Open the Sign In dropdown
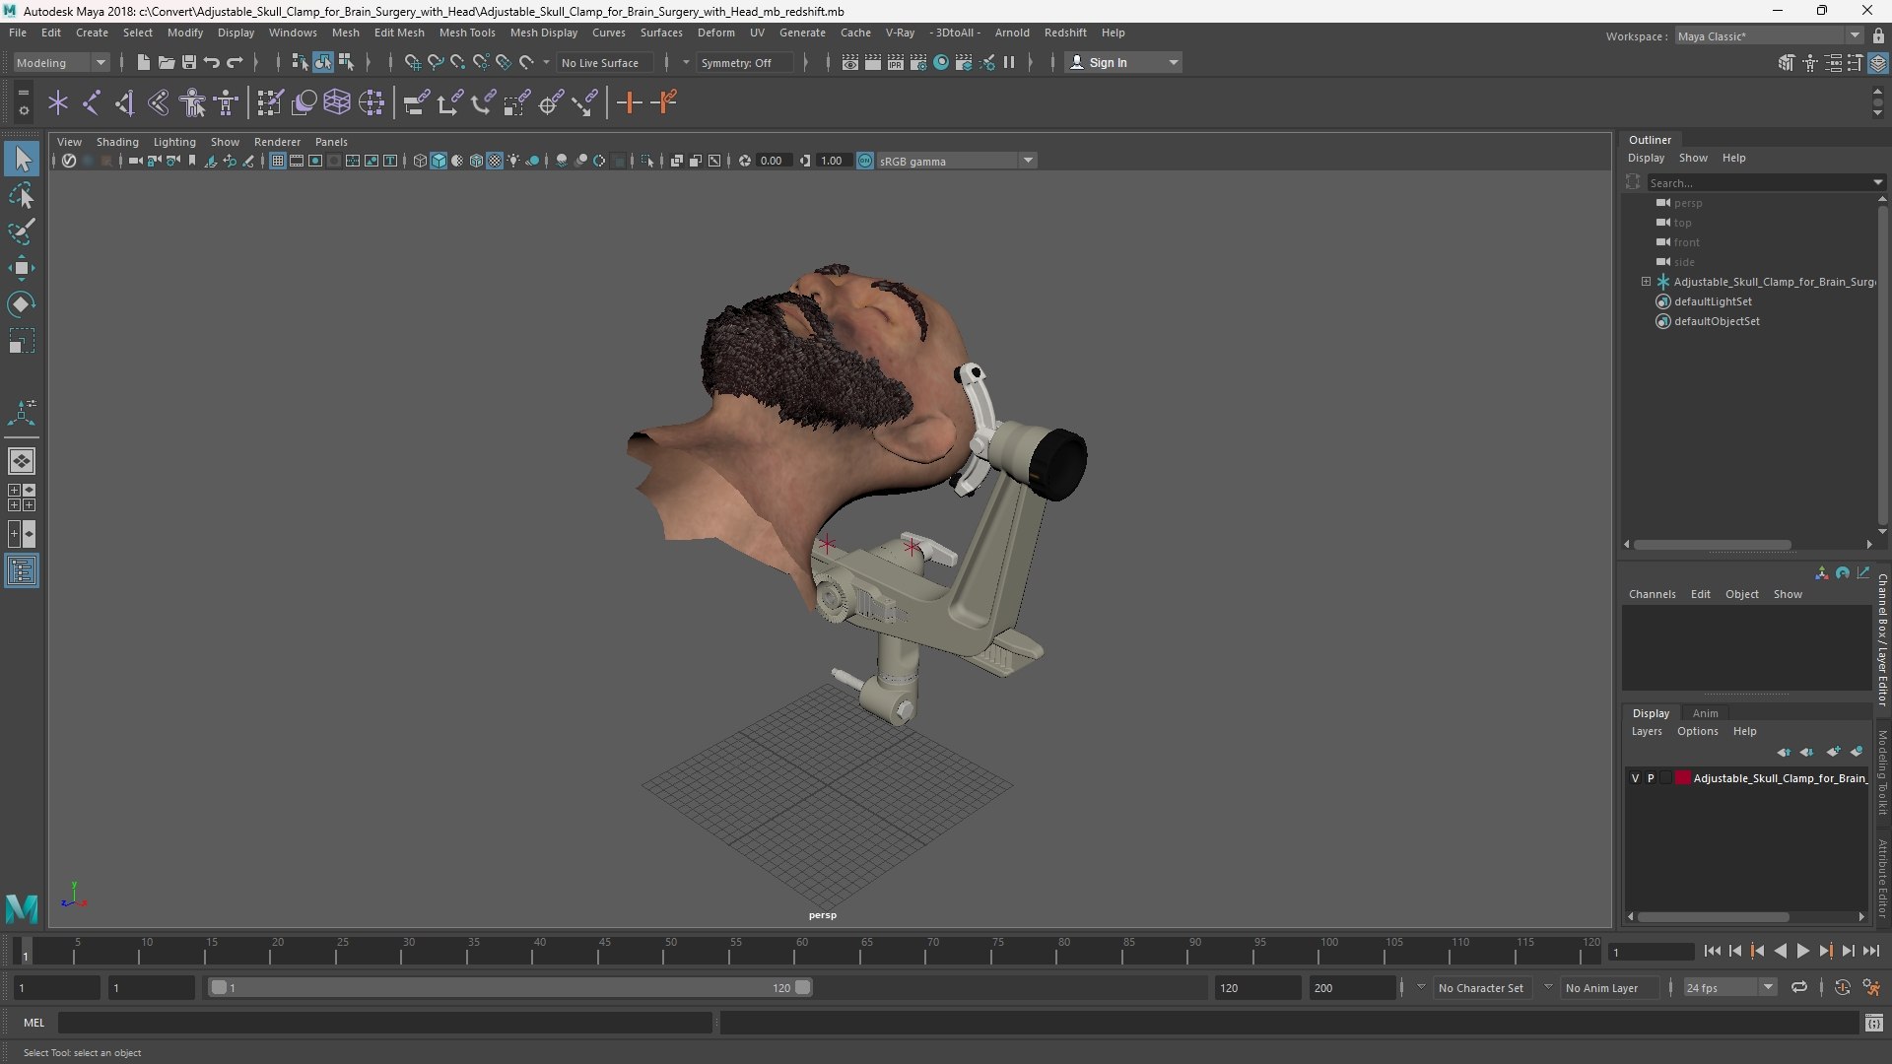Image resolution: width=1892 pixels, height=1064 pixels. click(x=1123, y=62)
